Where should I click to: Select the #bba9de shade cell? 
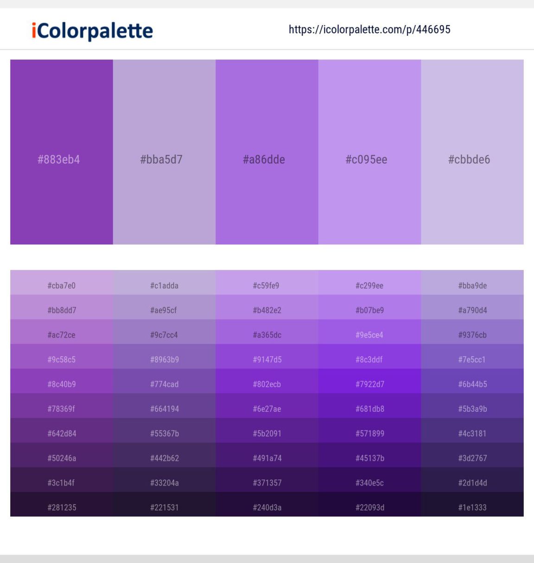(x=472, y=285)
